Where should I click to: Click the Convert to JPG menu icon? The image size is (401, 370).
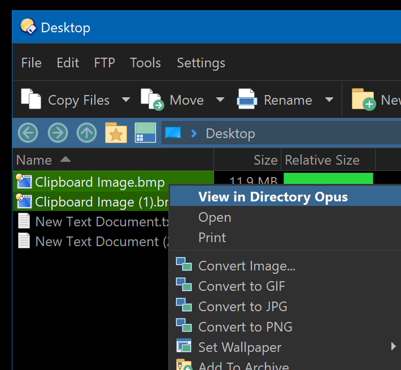tap(184, 305)
